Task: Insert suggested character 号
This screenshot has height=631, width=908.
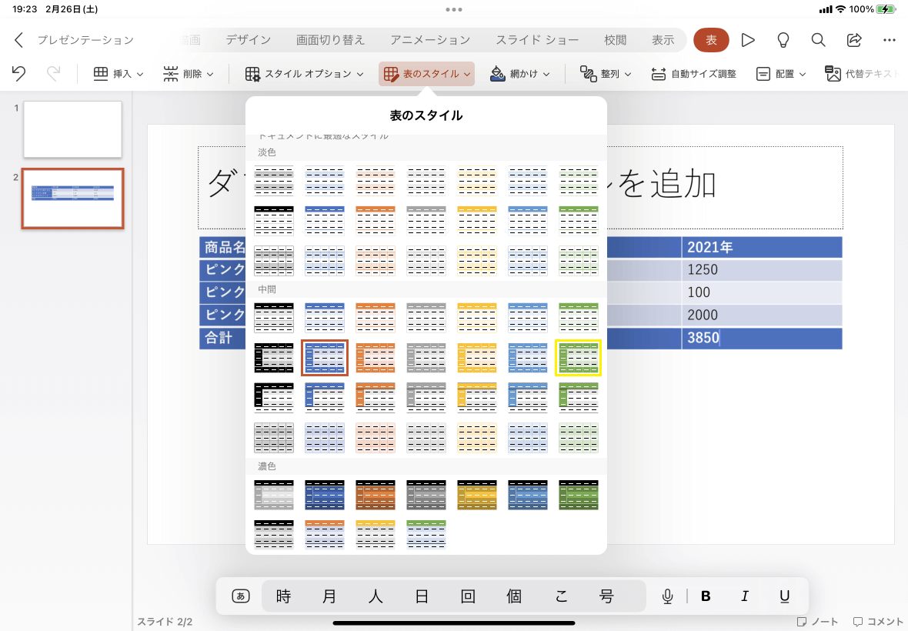Action: (x=606, y=596)
